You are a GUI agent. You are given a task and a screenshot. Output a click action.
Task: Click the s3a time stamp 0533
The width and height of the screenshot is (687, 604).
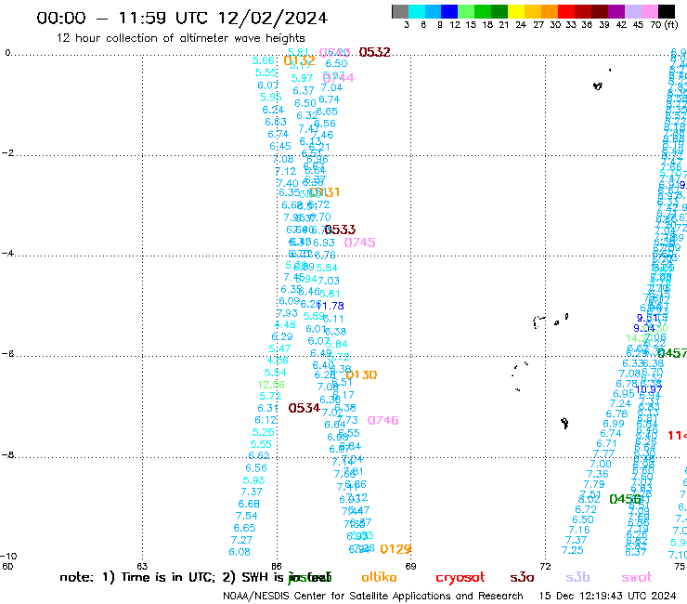tap(340, 230)
